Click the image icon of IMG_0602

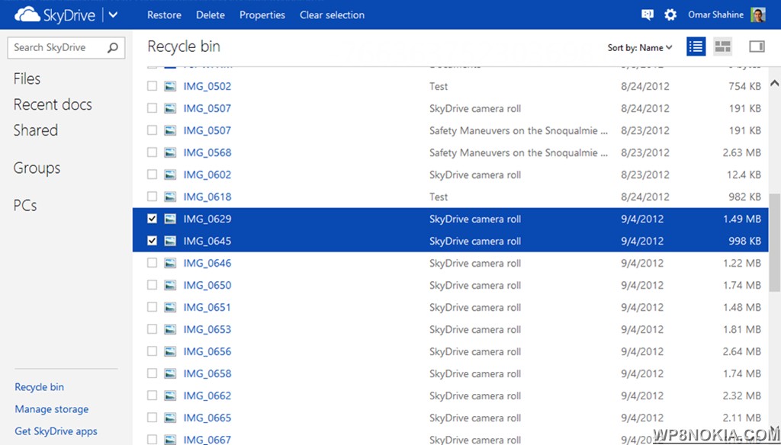(x=170, y=174)
